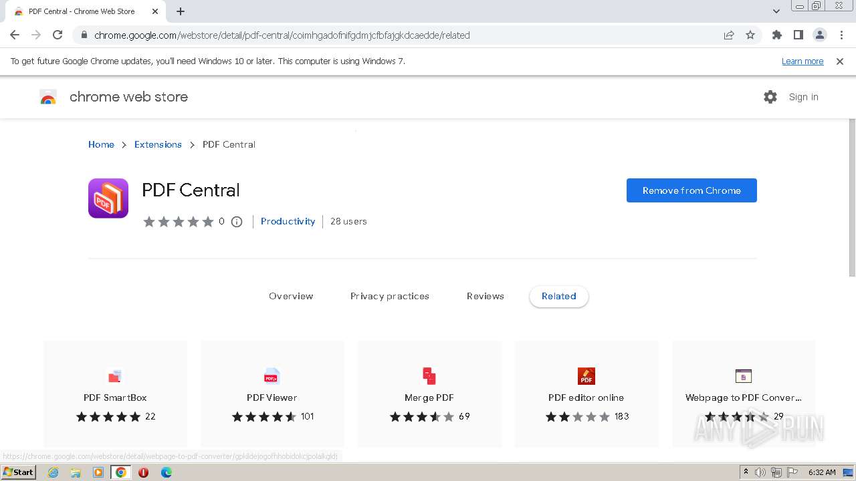Click the PDF Central star rating
This screenshot has width=856, height=481.
[179, 222]
